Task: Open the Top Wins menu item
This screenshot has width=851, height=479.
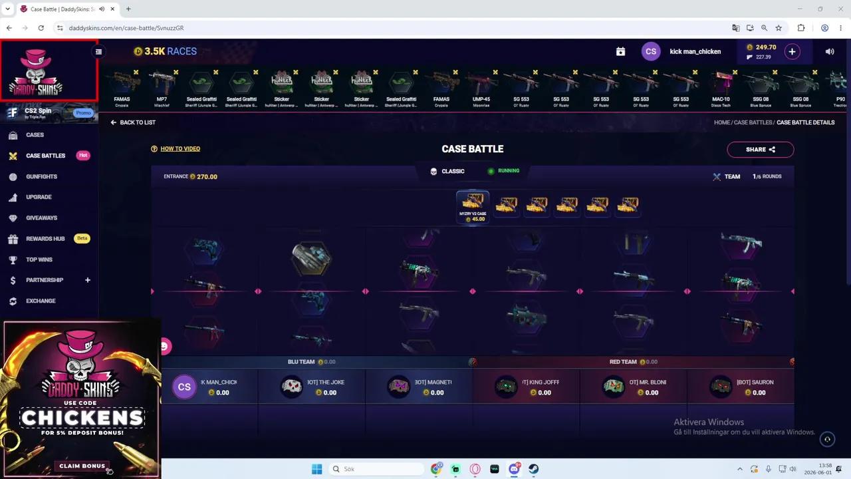Action: click(39, 259)
